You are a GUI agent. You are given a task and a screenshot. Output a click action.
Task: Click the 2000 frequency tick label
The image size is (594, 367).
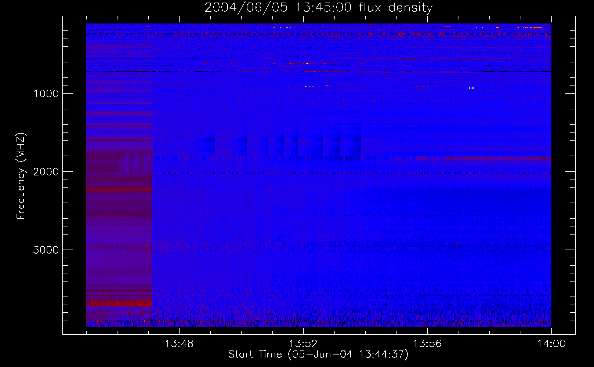[x=46, y=172]
